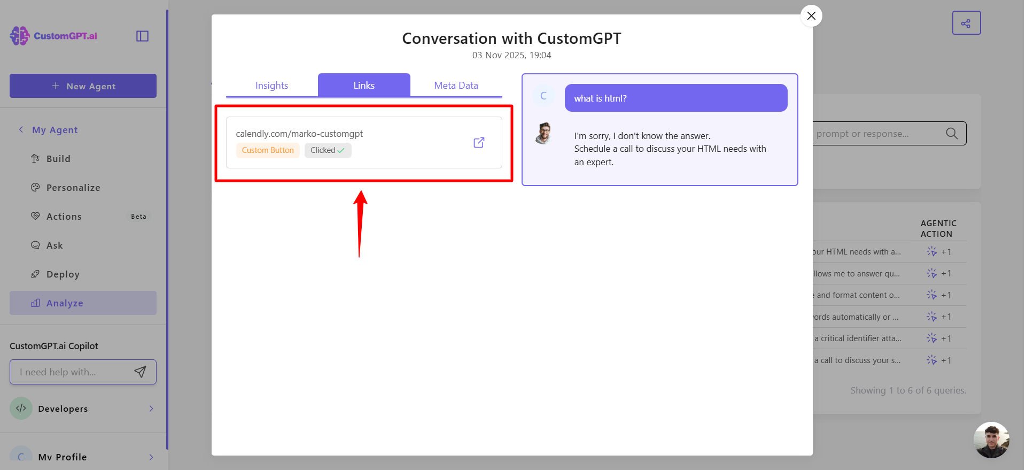
Task: Click agentic action icon in 'call to discuss your s' row
Action: tap(931, 360)
